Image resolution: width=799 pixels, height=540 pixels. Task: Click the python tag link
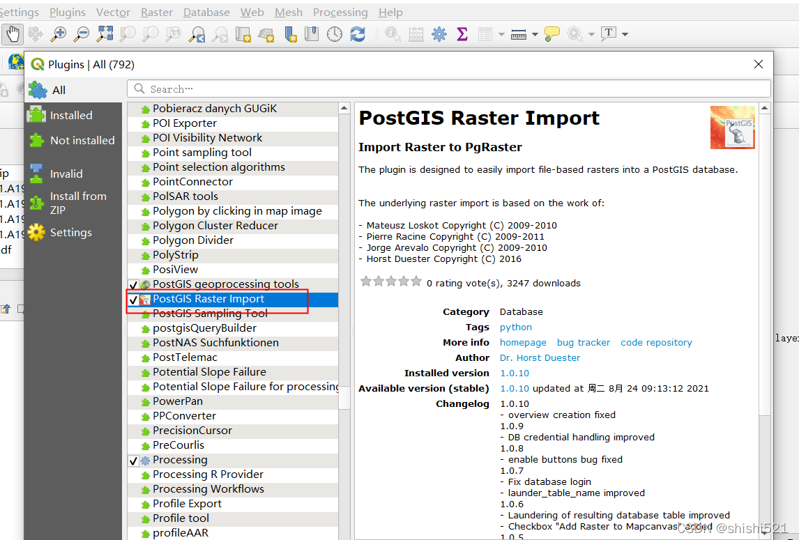click(x=516, y=327)
